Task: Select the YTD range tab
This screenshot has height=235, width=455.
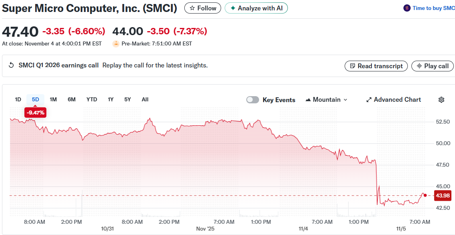Action: click(92, 99)
